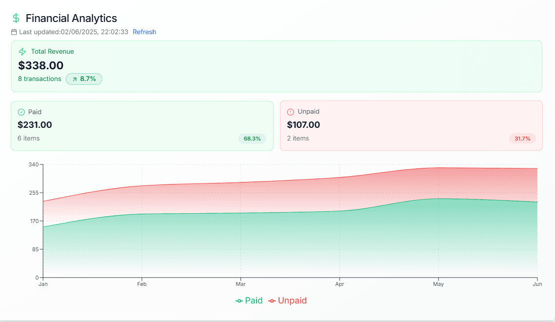The width and height of the screenshot is (555, 322).
Task: Click the Apr label on chart x-axis
Action: [339, 284]
